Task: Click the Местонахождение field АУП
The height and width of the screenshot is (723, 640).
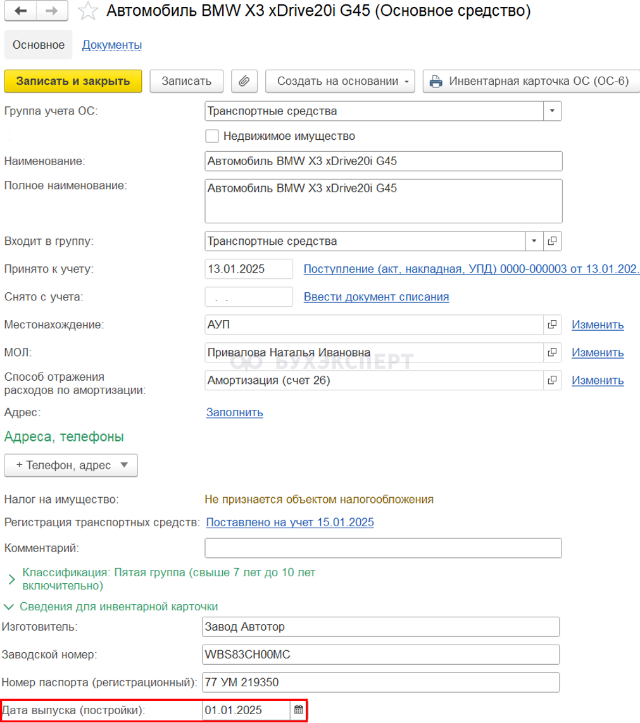Action: tap(373, 324)
